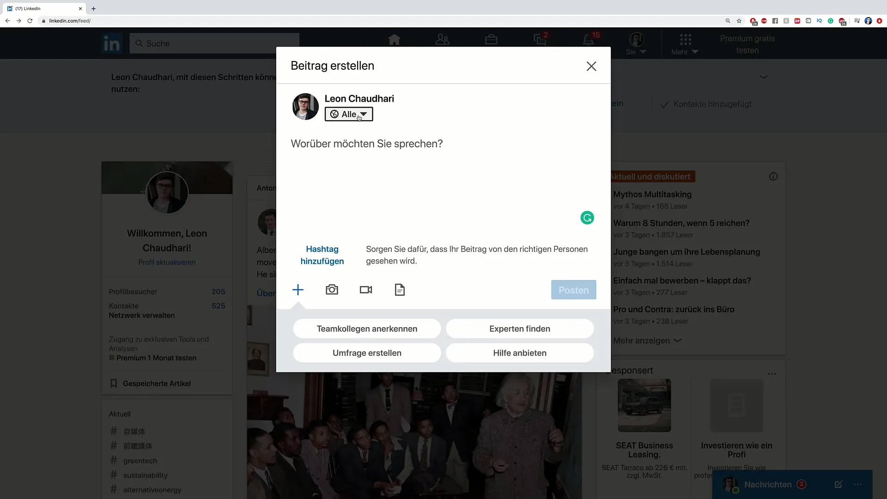Click Netzwerk verwalten link
887x499 pixels.
142,315
